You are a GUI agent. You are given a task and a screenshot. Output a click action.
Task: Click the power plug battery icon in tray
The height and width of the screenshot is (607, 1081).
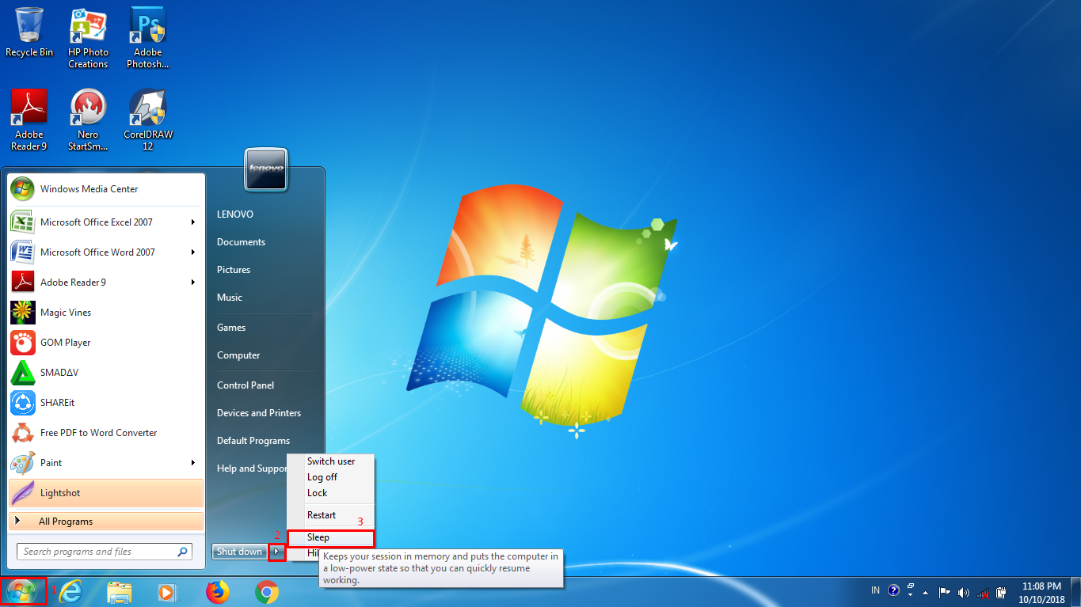1002,593
